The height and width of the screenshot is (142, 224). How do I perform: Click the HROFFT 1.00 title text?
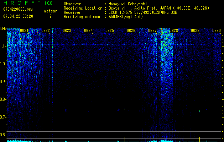tap(28, 3)
